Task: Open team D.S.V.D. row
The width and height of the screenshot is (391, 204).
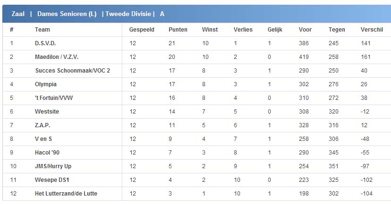Action: point(45,43)
